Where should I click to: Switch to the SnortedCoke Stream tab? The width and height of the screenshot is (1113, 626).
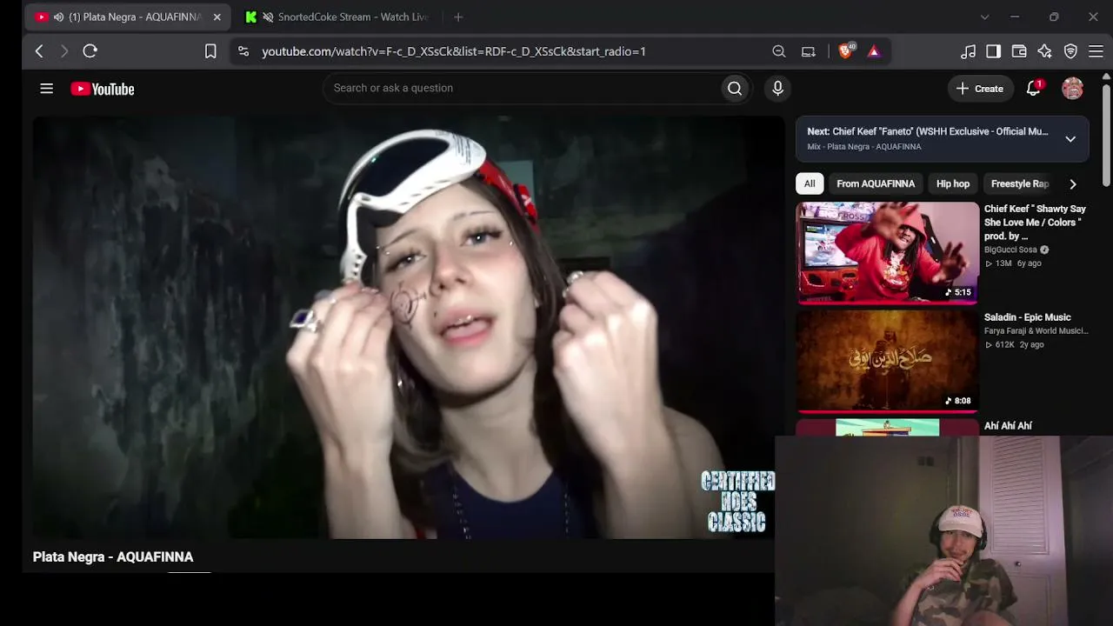coord(339,17)
